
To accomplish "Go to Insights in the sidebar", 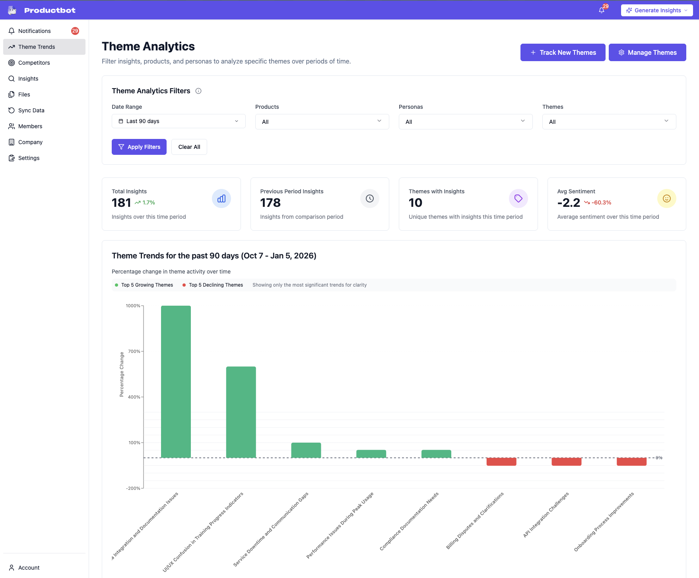I will point(28,79).
